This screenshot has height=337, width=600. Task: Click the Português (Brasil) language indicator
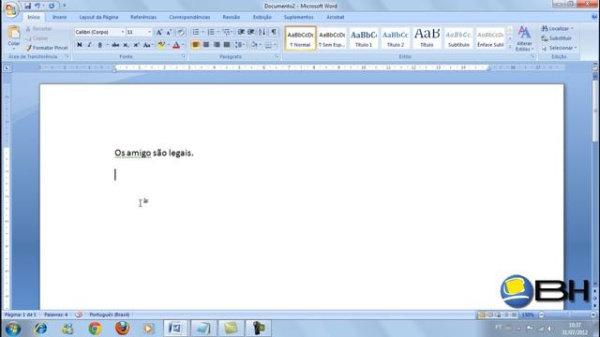pyautogui.click(x=109, y=315)
